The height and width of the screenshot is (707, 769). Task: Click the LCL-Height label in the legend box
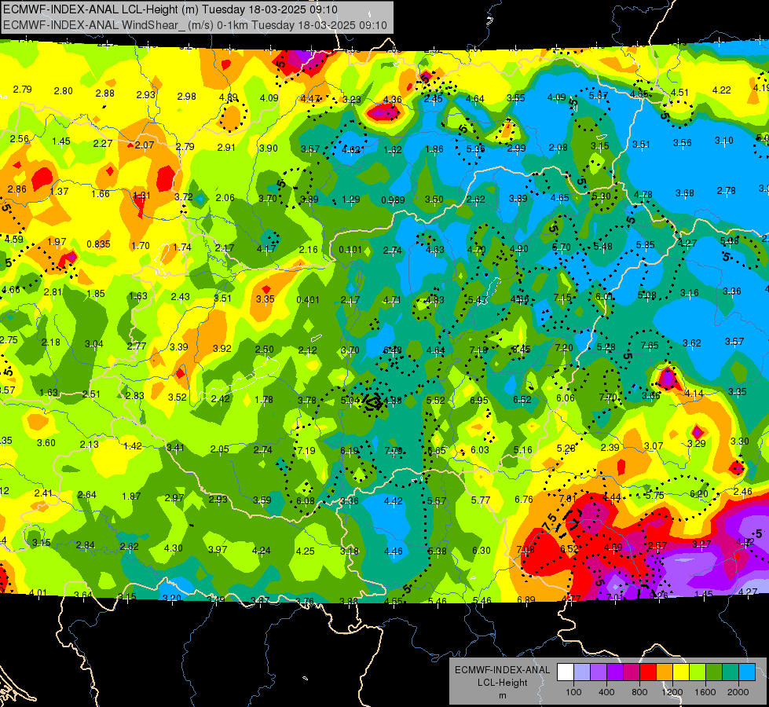[502, 683]
